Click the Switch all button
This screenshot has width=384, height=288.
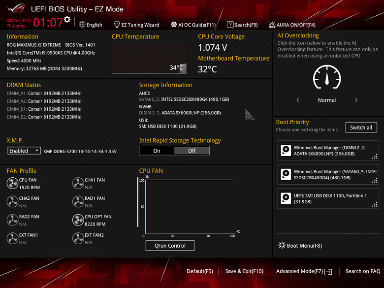pyautogui.click(x=361, y=128)
